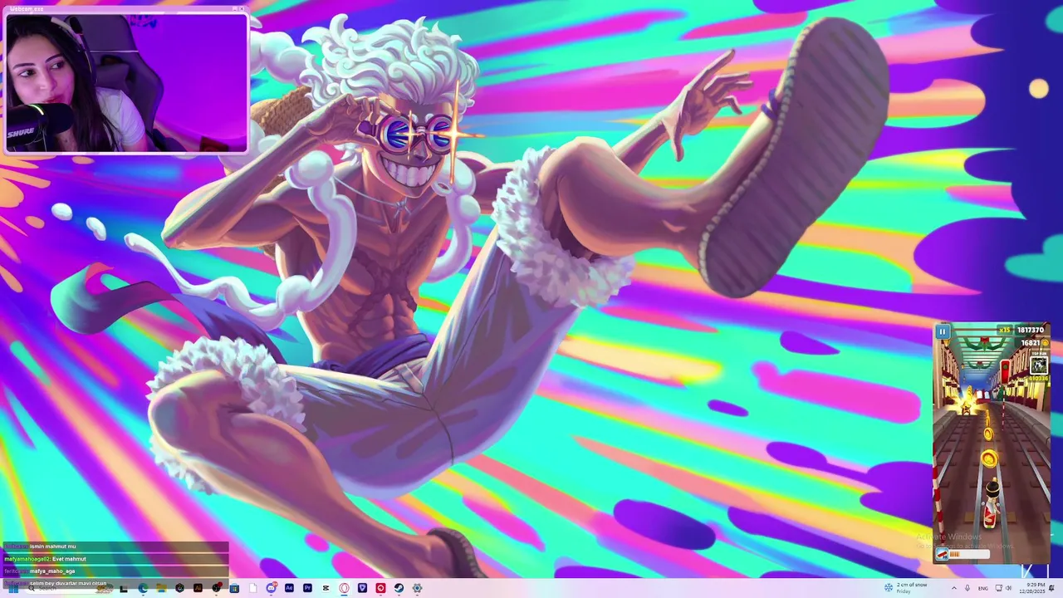Click chat message 'Evet mahmut'
The height and width of the screenshot is (598, 1063).
point(69,559)
